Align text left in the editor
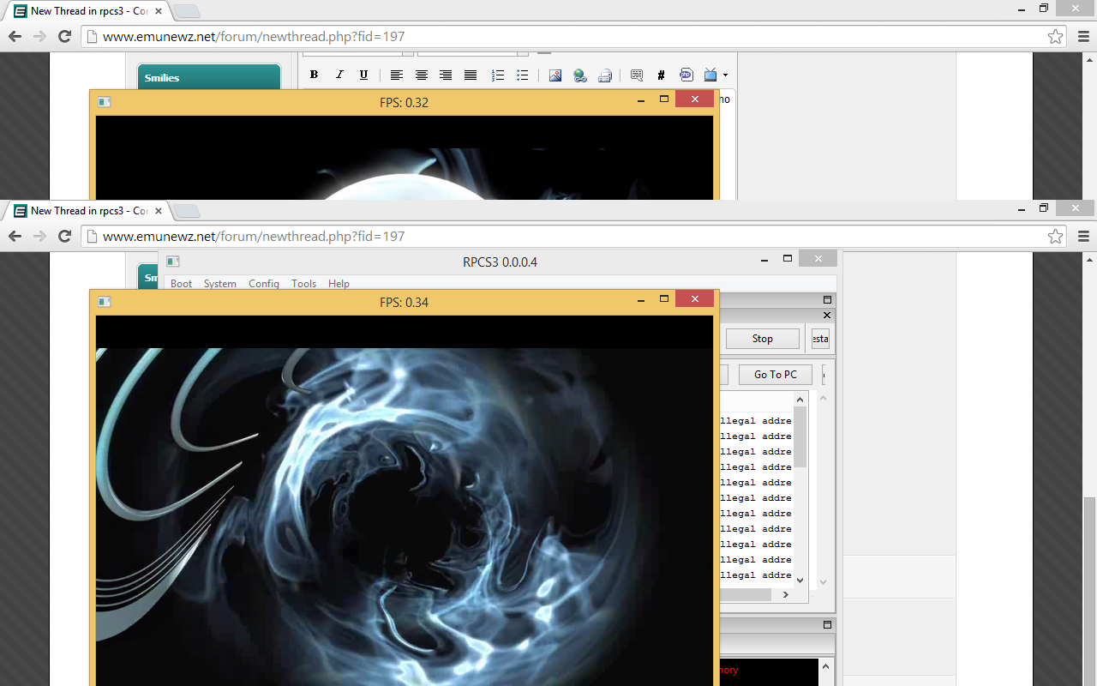1097x686 pixels. tap(396, 75)
